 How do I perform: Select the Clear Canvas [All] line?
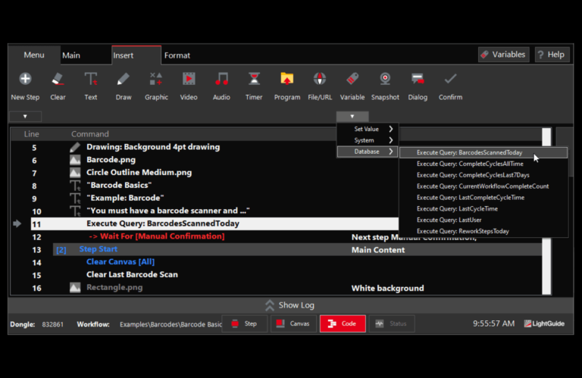(120, 262)
